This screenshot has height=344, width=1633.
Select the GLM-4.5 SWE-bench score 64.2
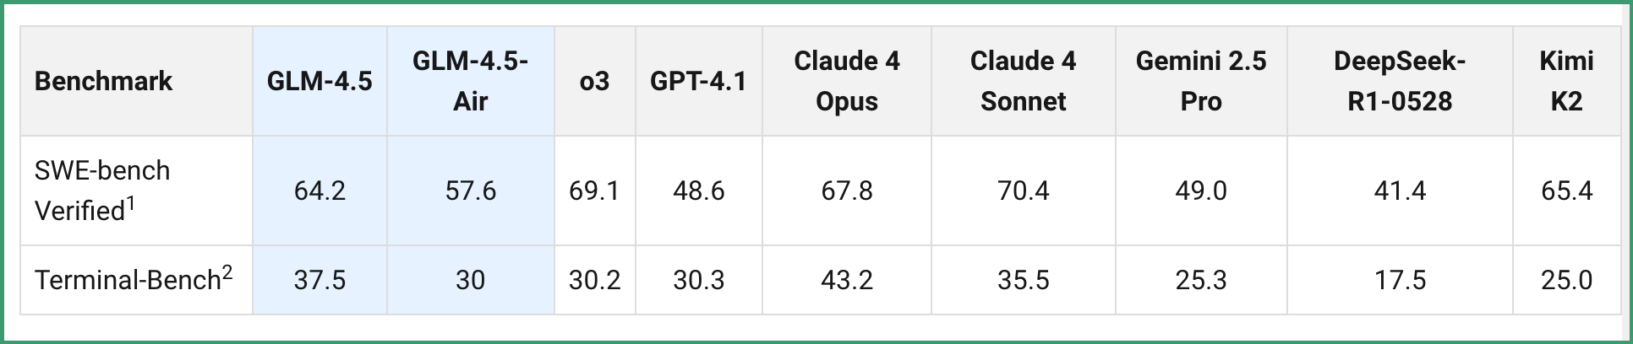coord(319,191)
